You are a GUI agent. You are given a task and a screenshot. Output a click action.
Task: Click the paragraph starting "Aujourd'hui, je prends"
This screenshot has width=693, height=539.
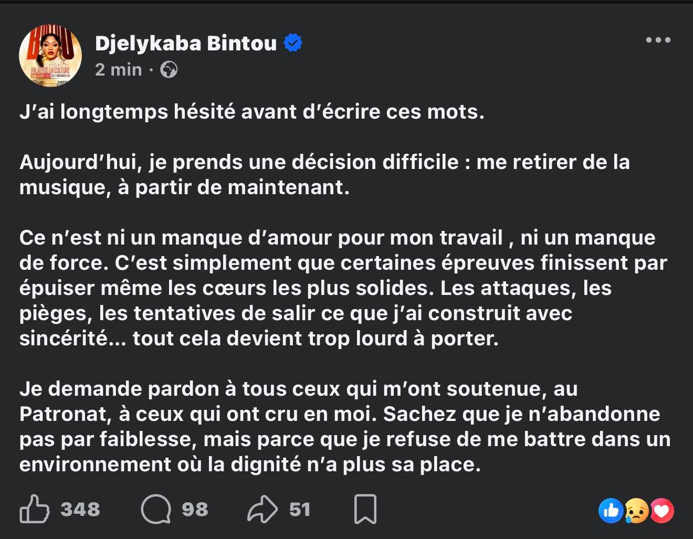click(324, 175)
